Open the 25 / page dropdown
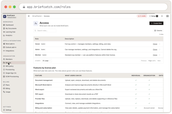This screenshot has width=172, height=114. (x=46, y=61)
